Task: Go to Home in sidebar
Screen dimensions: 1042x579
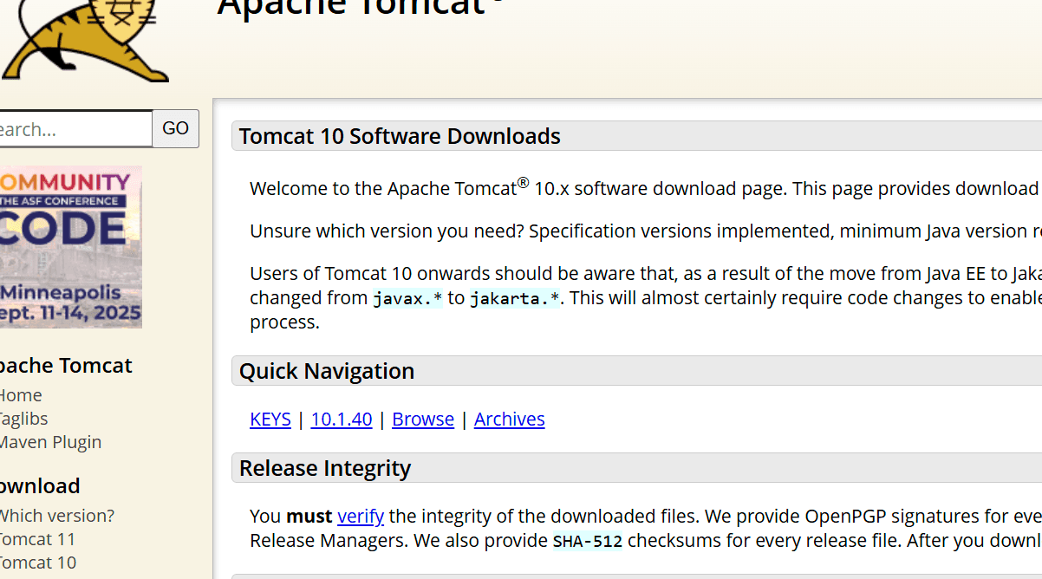Action: (21, 395)
